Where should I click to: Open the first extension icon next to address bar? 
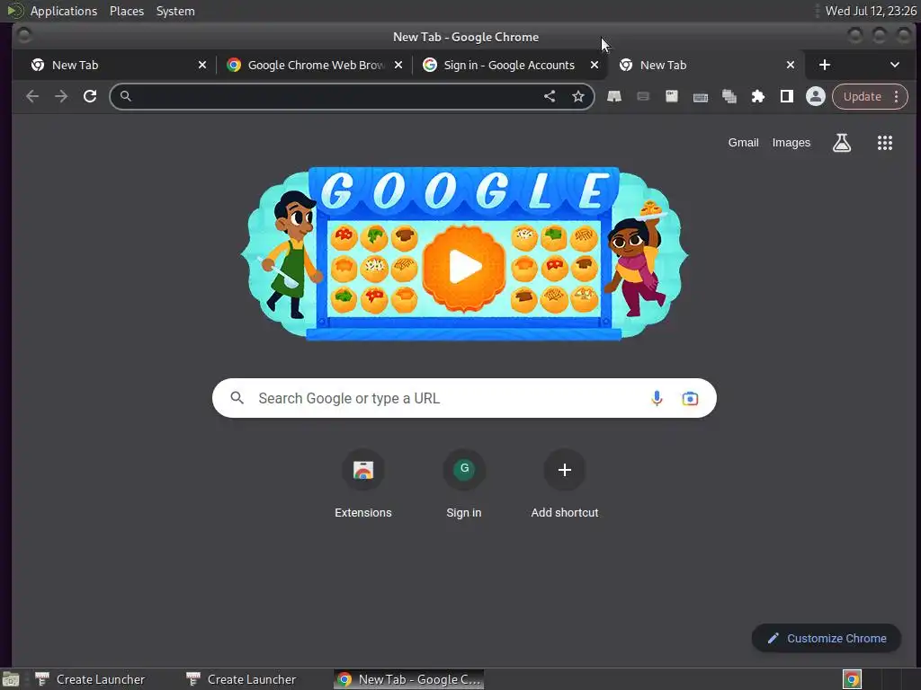click(613, 96)
